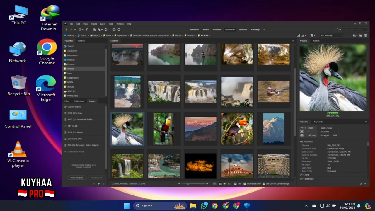
Task: Click the delete trash icon
Action: pyautogui.click(x=365, y=35)
